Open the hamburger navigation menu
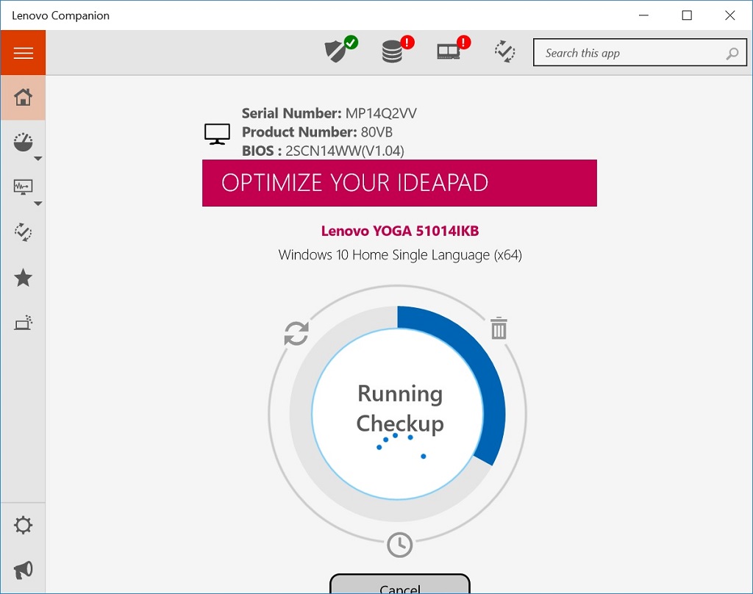Viewport: 753px width, 594px height. [x=23, y=52]
